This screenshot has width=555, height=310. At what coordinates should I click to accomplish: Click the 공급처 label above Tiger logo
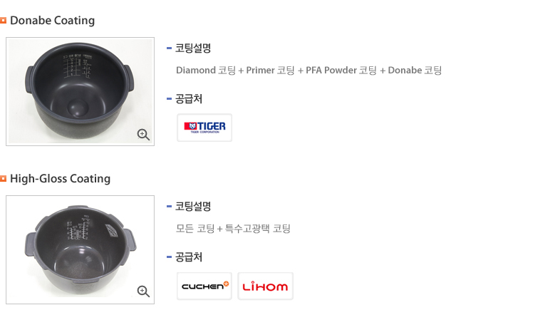click(x=189, y=99)
